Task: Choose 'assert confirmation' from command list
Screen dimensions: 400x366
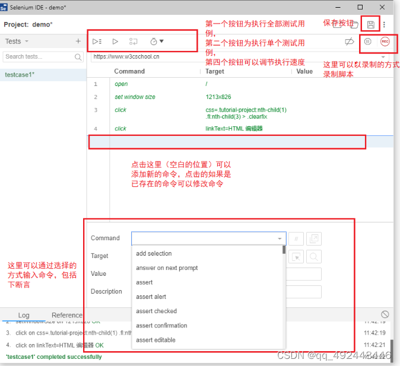Action: 207,326
